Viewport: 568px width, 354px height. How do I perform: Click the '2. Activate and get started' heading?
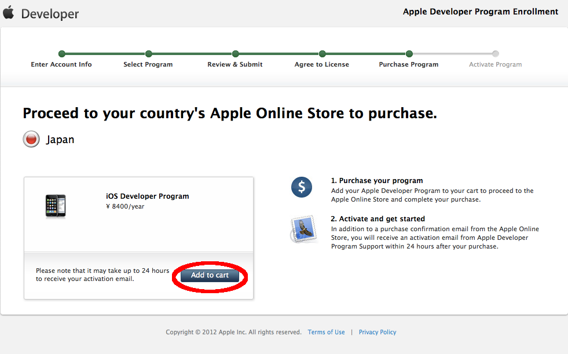point(378,219)
